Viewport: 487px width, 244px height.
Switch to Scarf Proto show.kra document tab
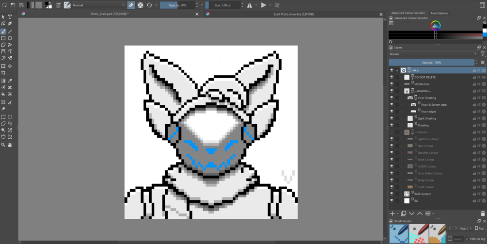[x=293, y=14]
